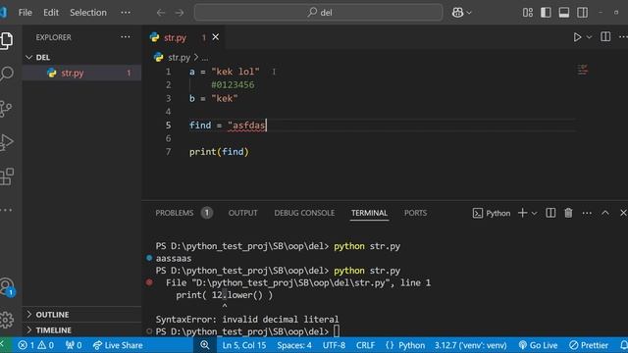Run the Python file with play button
The image size is (628, 353).
577,37
